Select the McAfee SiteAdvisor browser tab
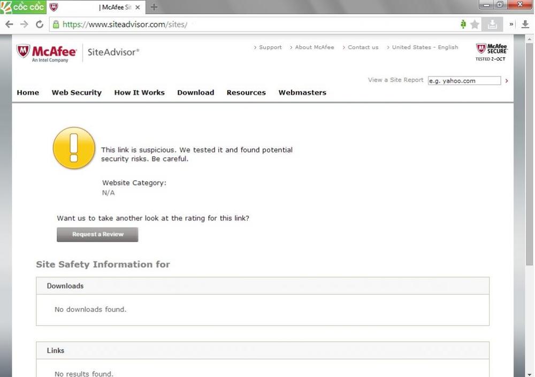The height and width of the screenshot is (377, 535). (96, 7)
